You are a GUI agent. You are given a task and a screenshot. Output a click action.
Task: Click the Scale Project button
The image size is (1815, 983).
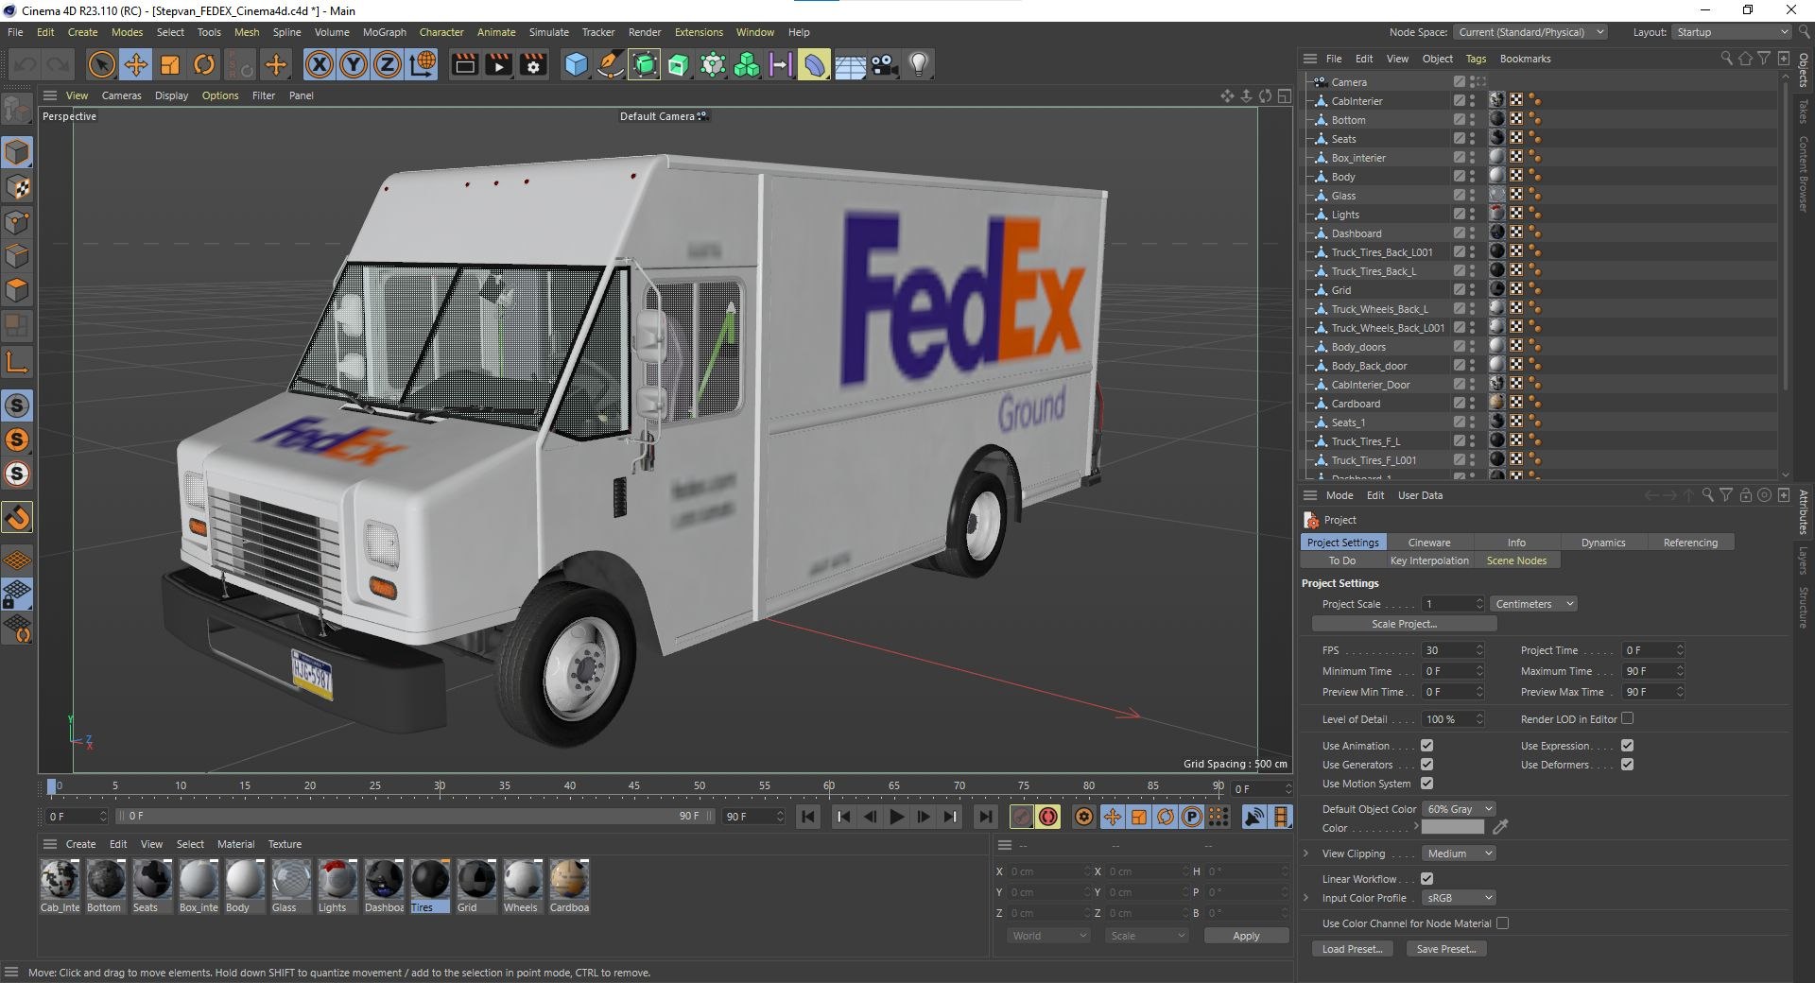(1404, 624)
